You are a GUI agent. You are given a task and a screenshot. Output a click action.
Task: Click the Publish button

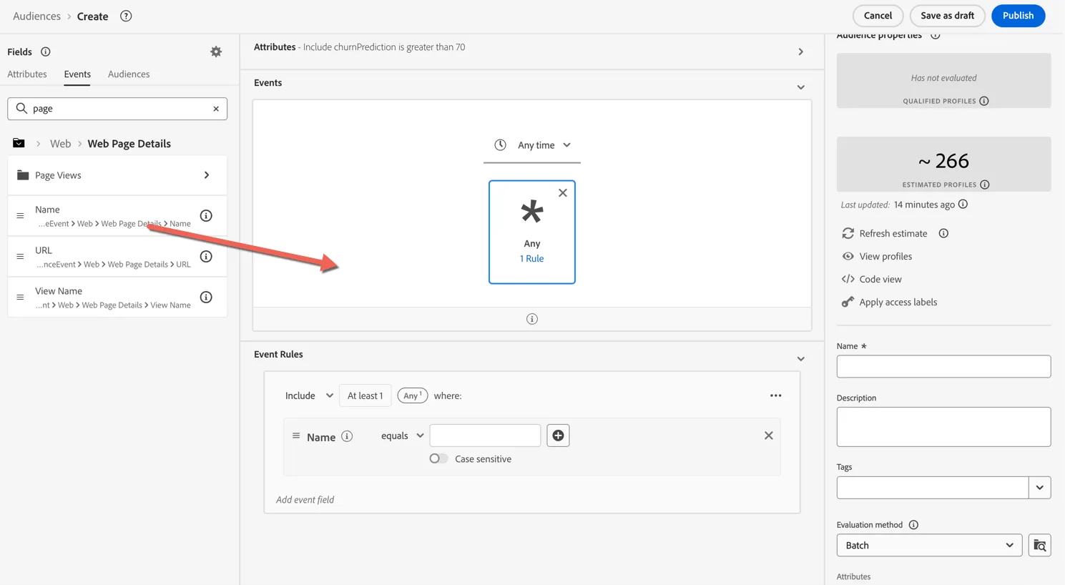pos(1018,15)
